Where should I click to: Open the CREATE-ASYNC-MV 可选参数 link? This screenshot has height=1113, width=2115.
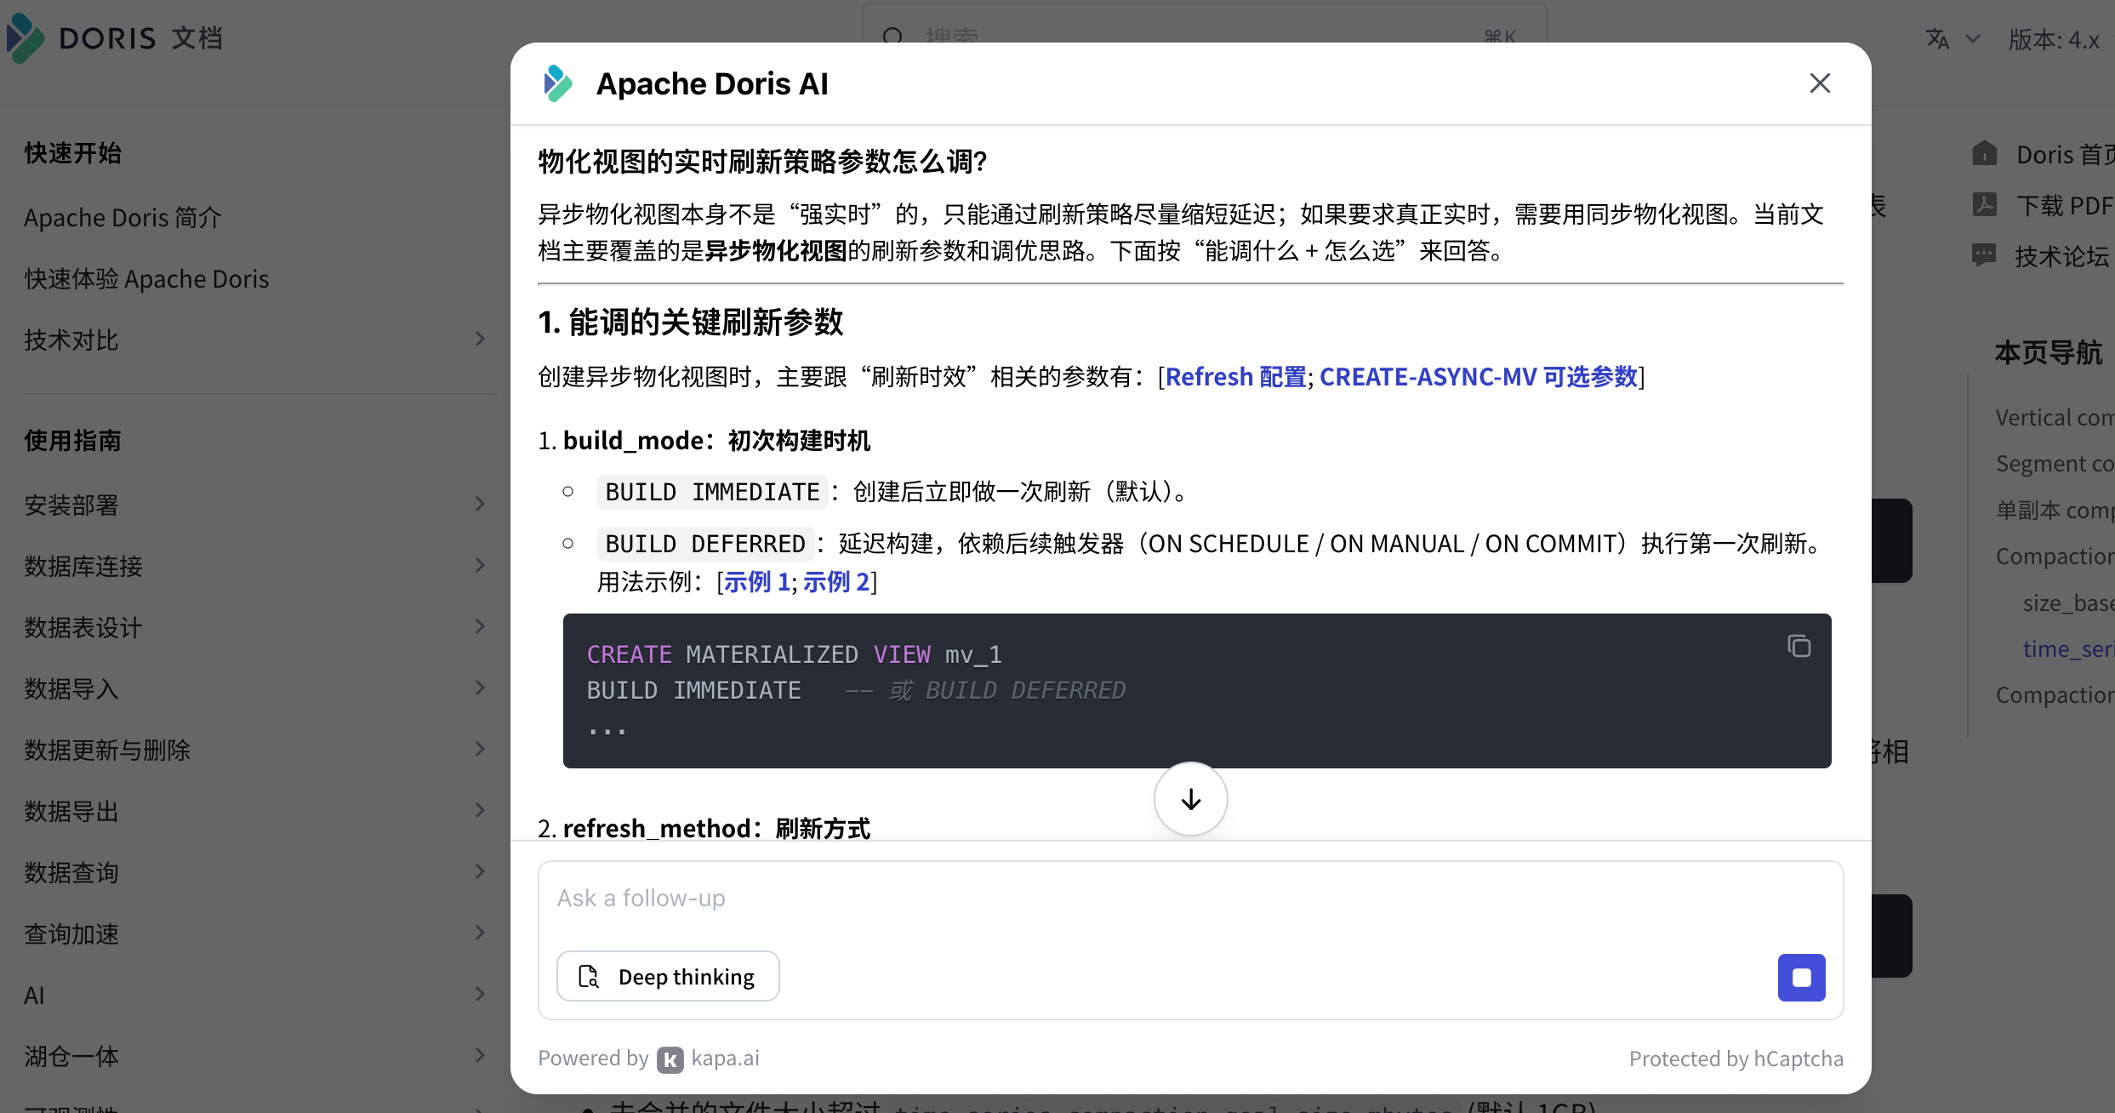point(1478,377)
